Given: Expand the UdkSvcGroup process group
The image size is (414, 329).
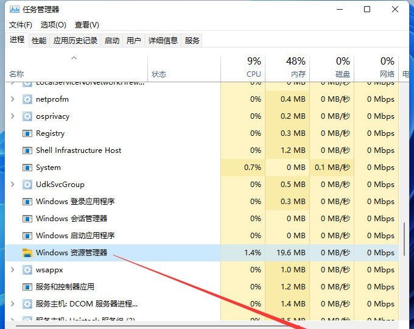Looking at the screenshot, I should (12, 184).
